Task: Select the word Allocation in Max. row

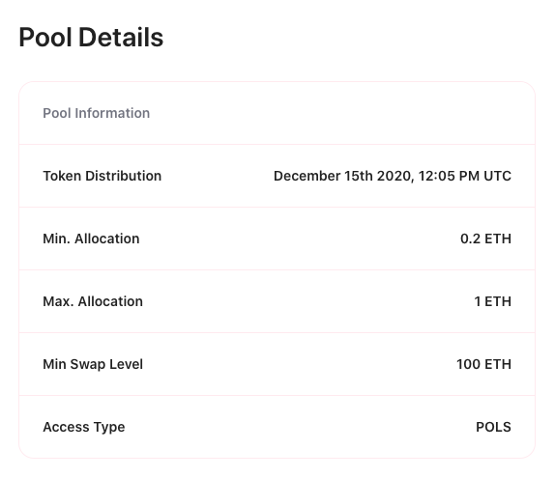Action: [110, 301]
